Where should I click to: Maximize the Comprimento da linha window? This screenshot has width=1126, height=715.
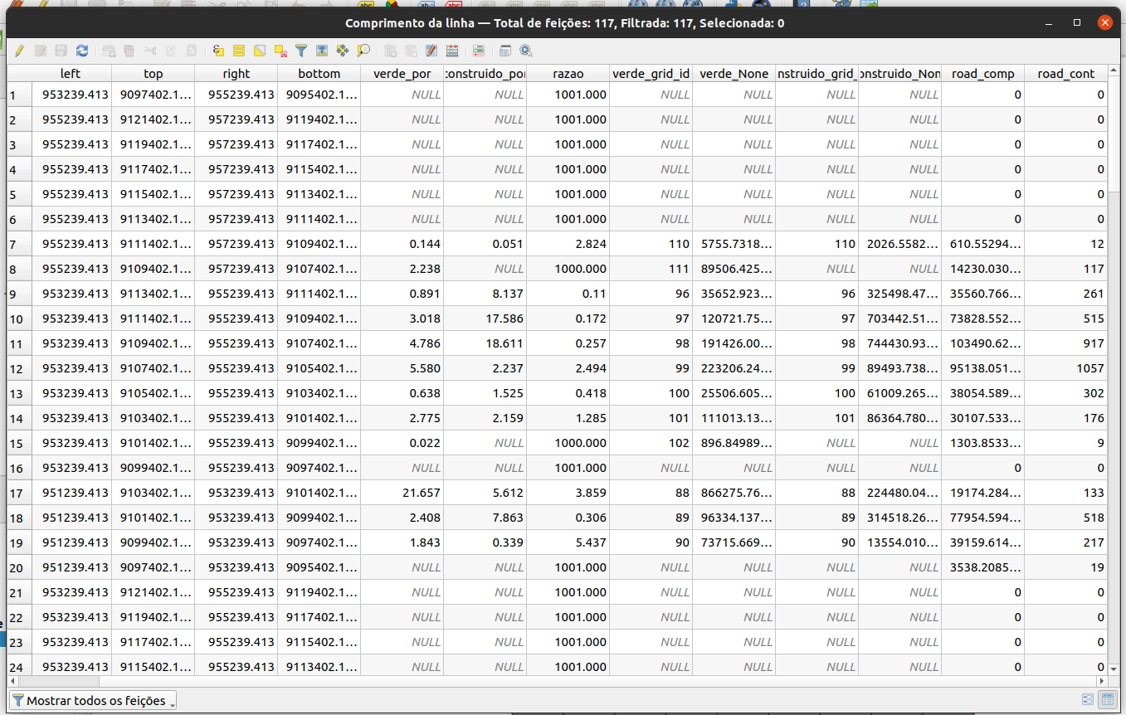(x=1077, y=23)
